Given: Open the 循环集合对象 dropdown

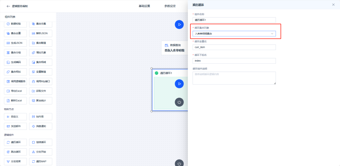Looking at the screenshot, I should (x=234, y=34).
